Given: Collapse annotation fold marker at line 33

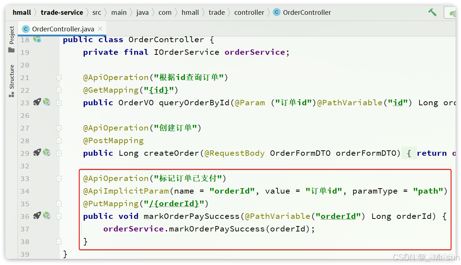Looking at the screenshot, I should (59, 178).
